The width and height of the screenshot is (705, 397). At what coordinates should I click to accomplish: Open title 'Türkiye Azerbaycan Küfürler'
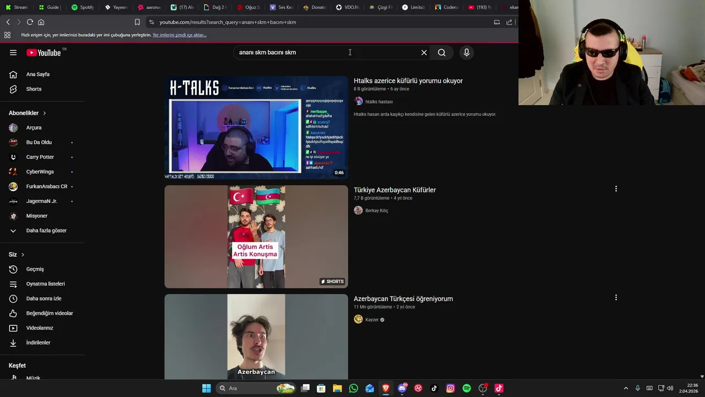[394, 190]
